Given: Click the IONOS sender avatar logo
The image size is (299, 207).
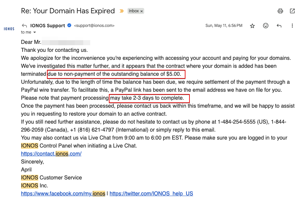Looking at the screenshot, I should [9, 29].
